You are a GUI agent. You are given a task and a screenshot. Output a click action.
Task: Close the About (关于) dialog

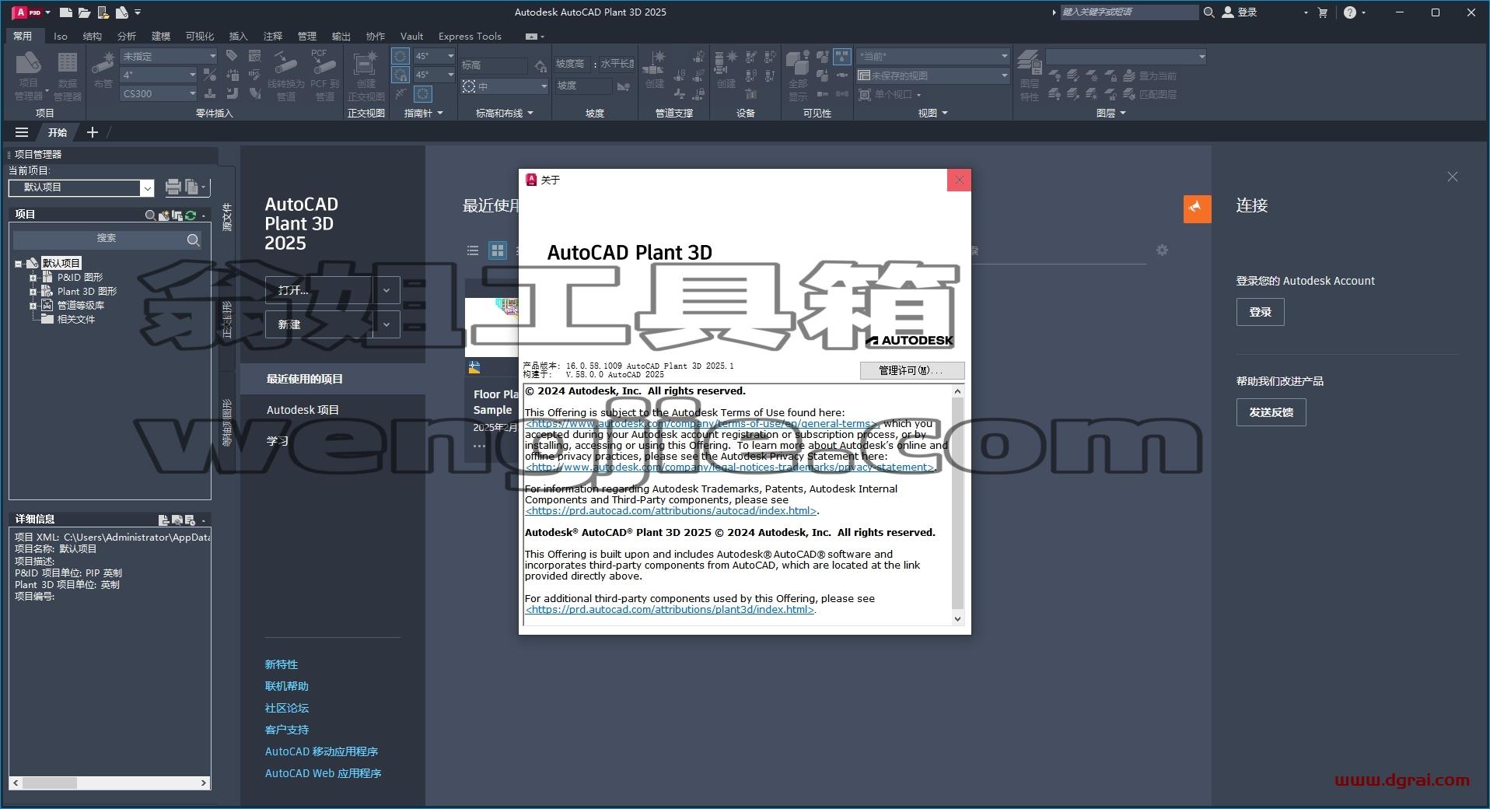[x=959, y=180]
